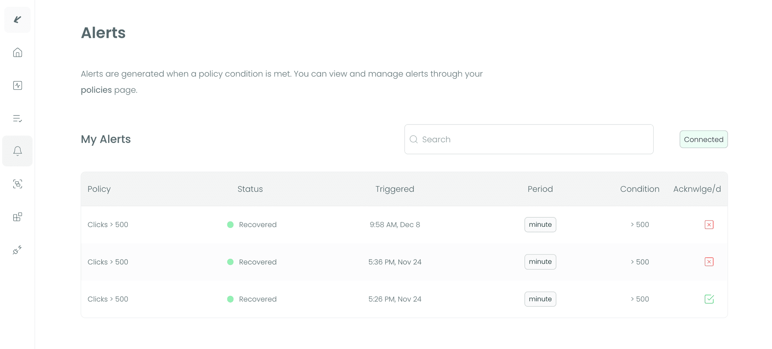
Task: Click the Period column header
Action: [540, 189]
